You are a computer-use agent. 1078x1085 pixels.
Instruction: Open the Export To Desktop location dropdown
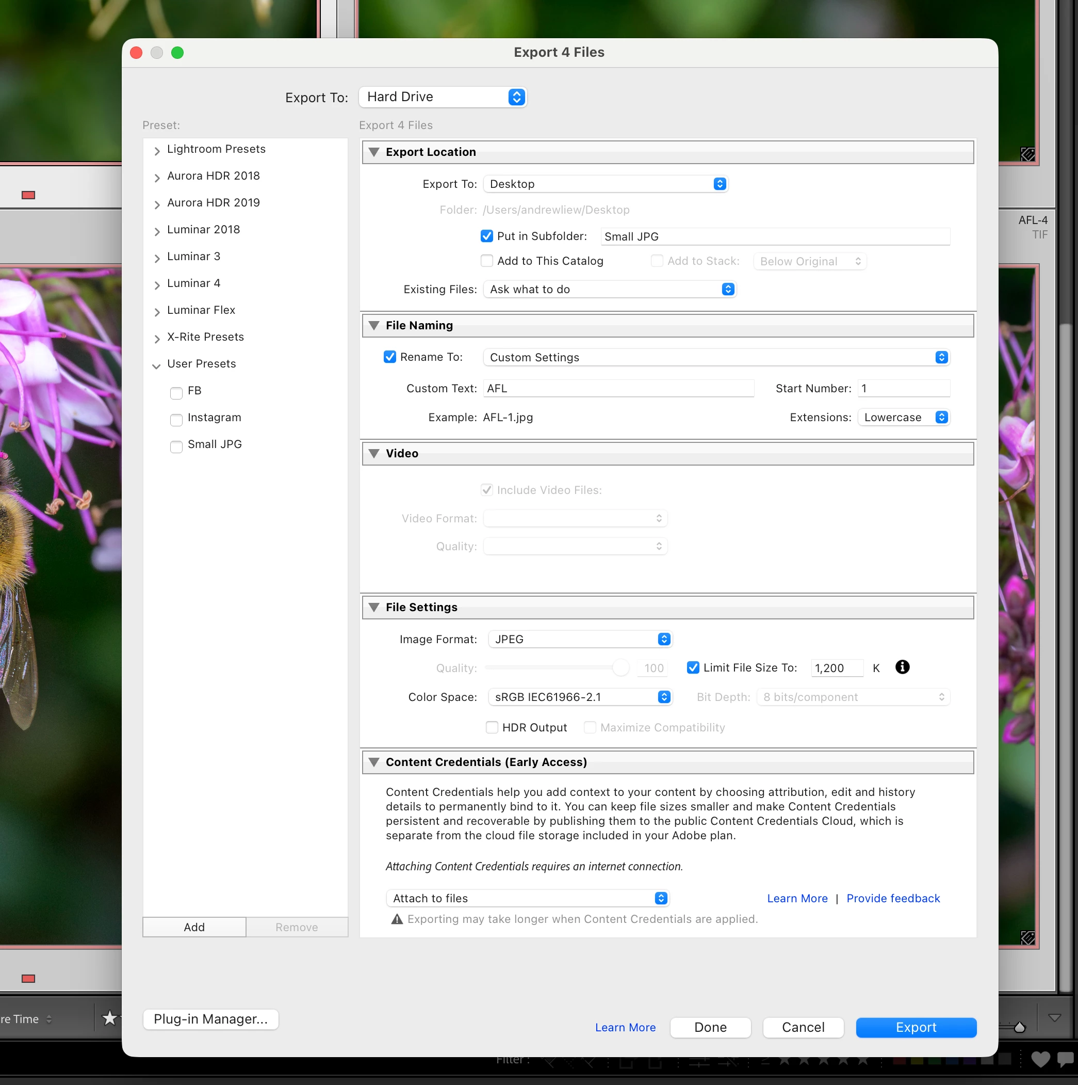click(x=606, y=184)
